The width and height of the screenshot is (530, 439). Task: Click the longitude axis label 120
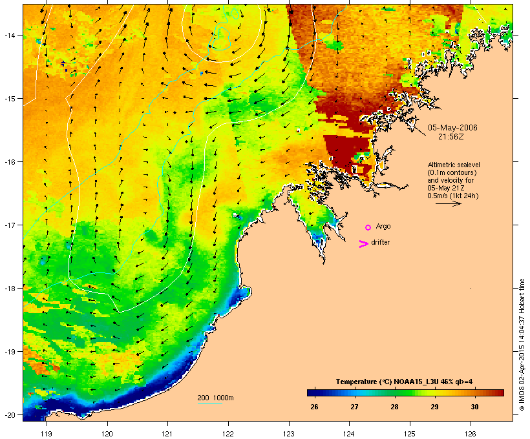(x=107, y=434)
